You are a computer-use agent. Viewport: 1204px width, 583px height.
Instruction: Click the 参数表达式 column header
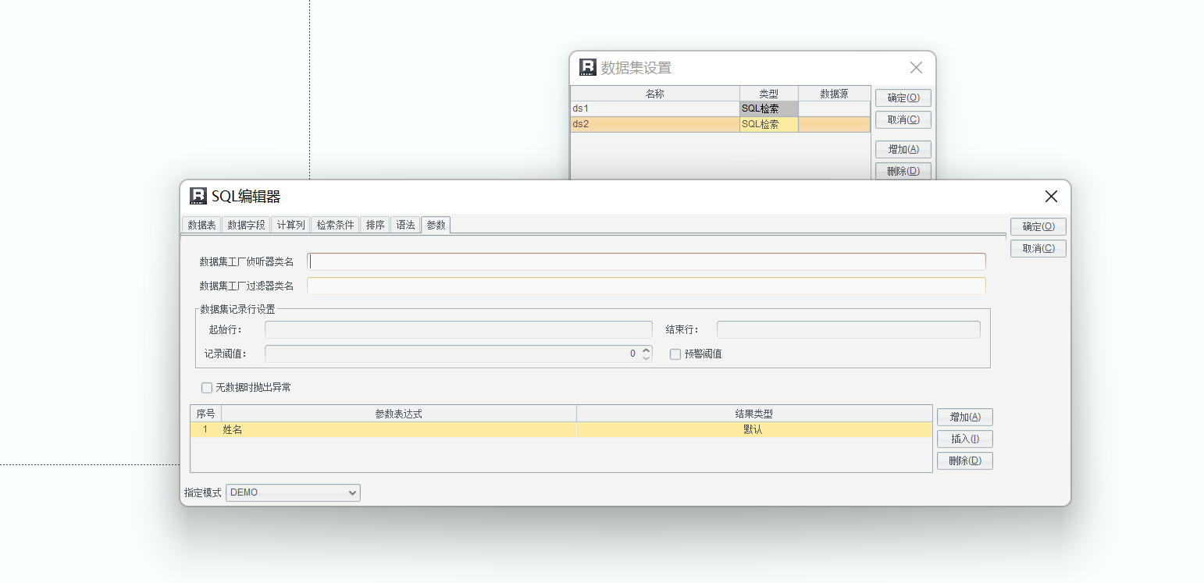pyautogui.click(x=399, y=414)
